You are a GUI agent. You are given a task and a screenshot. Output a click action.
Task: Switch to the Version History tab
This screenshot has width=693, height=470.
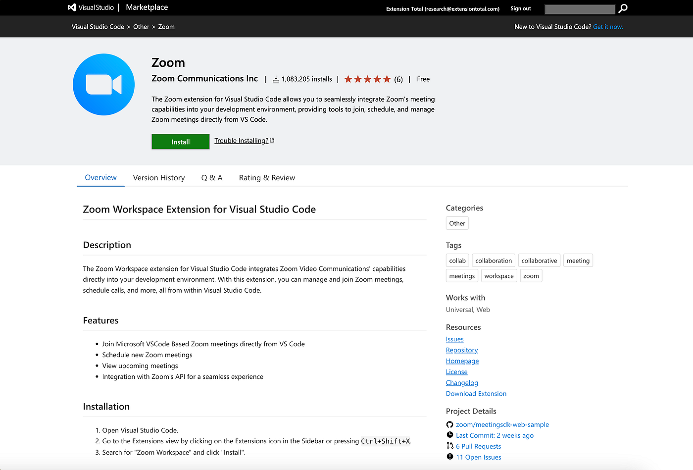click(x=159, y=178)
